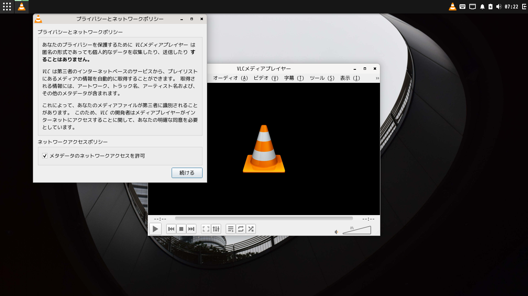
Task: Open the keyboard layout tray icon
Action: 462,7
